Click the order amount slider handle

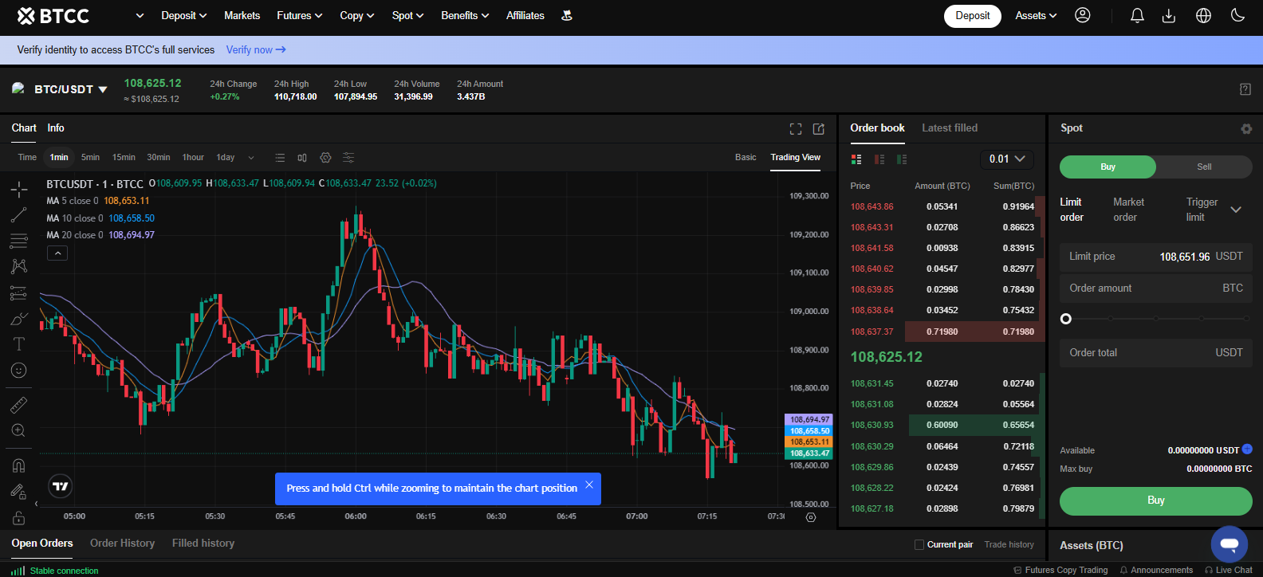[x=1066, y=319]
